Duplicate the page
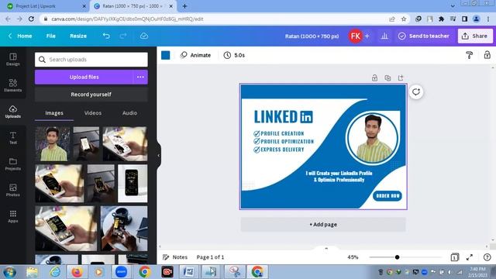 pyautogui.click(x=387, y=77)
